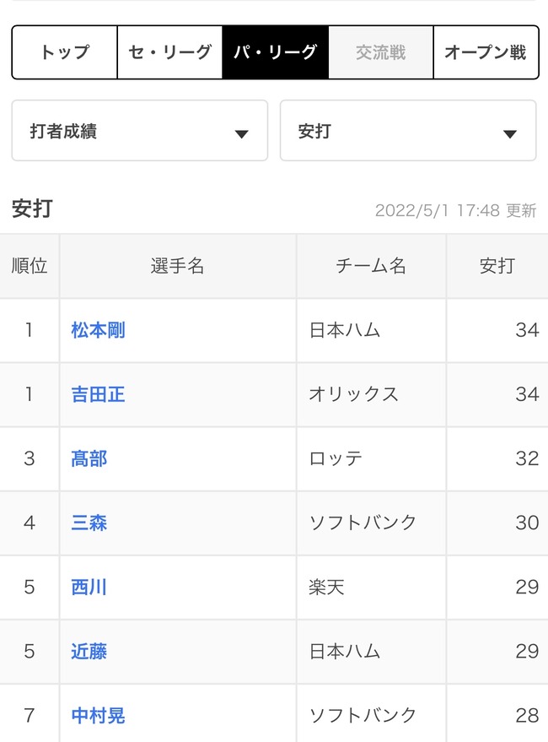Switch to the トップ tab
Viewport: 548px width, 742px height.
click(65, 52)
